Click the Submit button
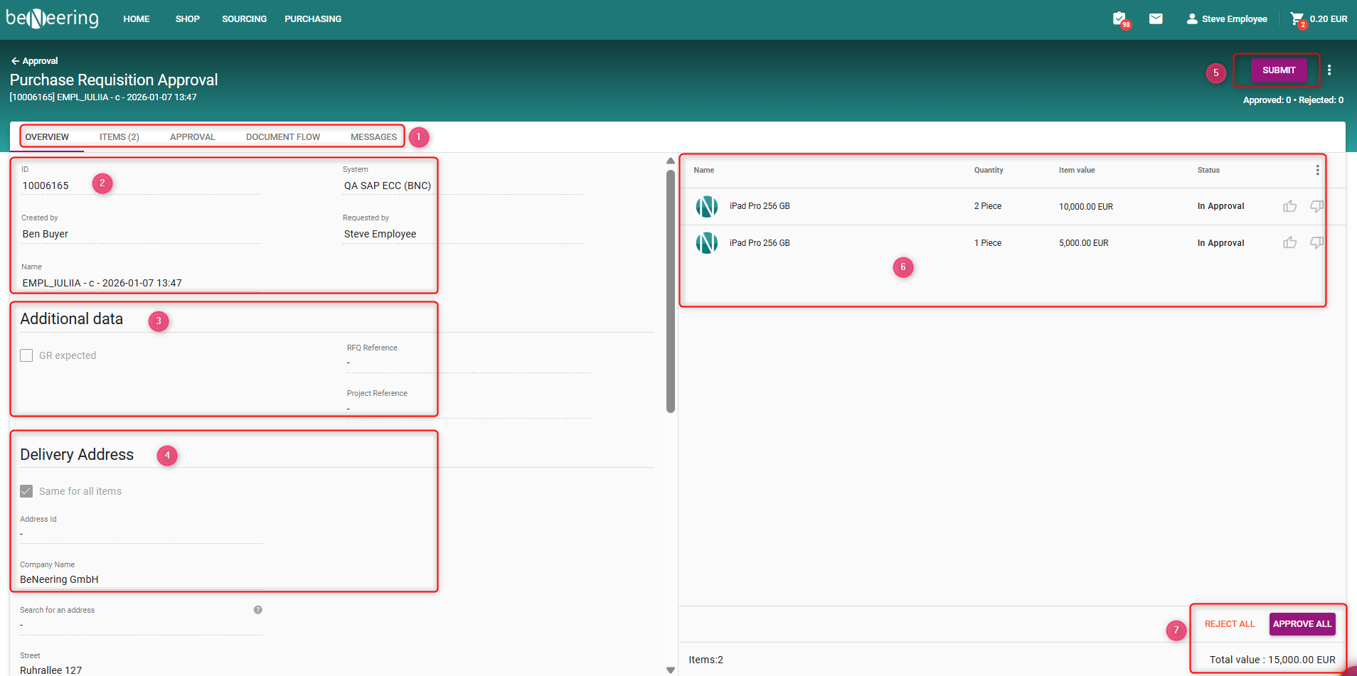This screenshot has height=676, width=1357. (1278, 70)
